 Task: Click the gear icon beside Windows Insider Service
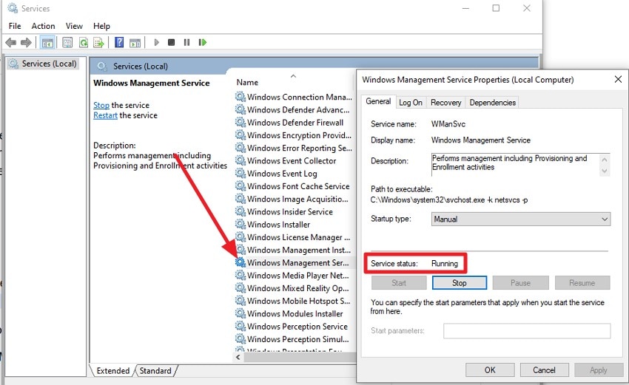pos(240,211)
